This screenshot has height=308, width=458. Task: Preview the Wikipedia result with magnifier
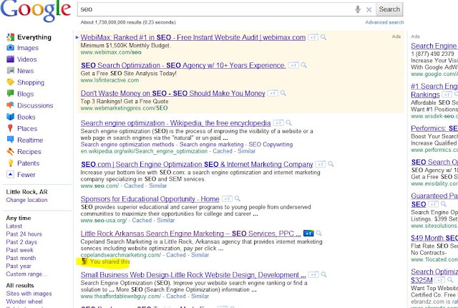(288, 122)
